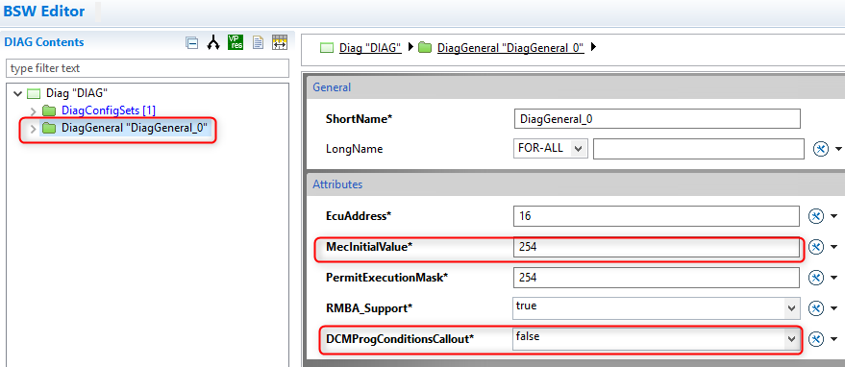Image resolution: width=845 pixels, height=367 pixels.
Task: Click the tree hierarchy icon in DIAG Contents toolbar
Action: (x=214, y=43)
